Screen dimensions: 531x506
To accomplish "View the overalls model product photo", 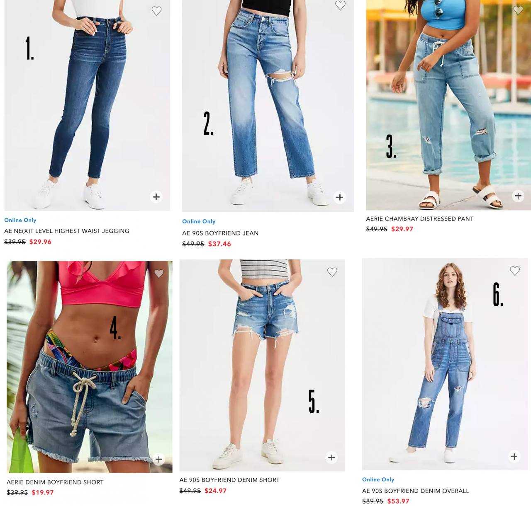I will pyautogui.click(x=445, y=364).
